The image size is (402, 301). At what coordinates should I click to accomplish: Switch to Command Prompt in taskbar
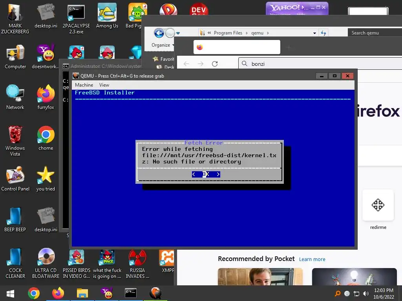131,293
